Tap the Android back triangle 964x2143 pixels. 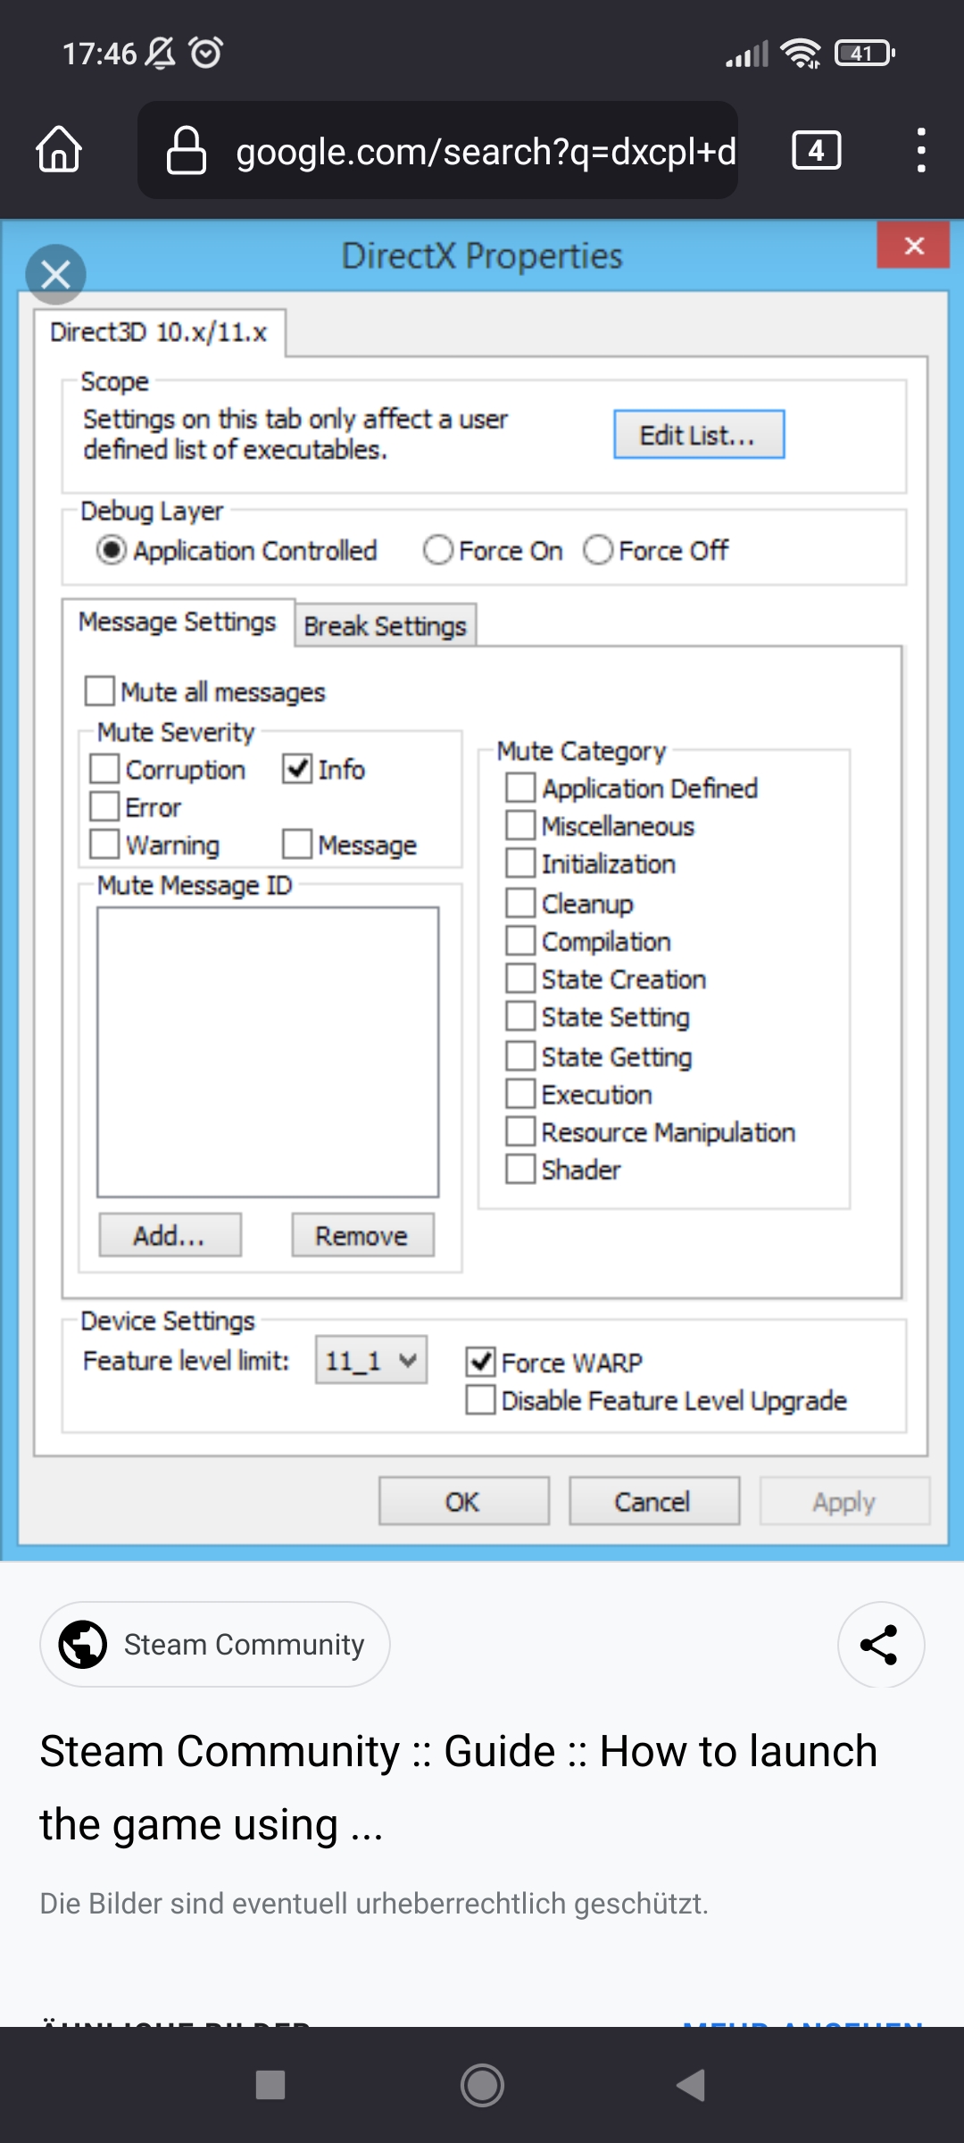tap(692, 2086)
